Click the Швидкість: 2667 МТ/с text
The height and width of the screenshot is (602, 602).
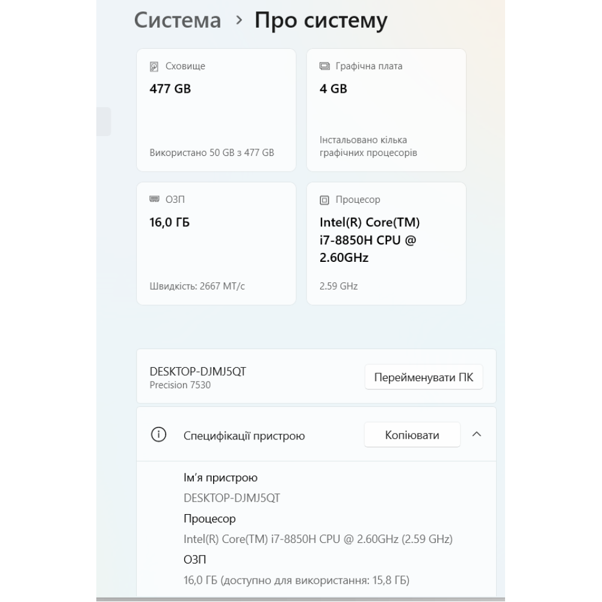(197, 287)
